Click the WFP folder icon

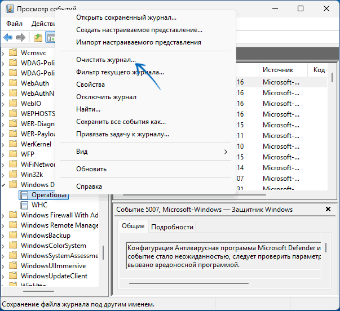(x=13, y=154)
